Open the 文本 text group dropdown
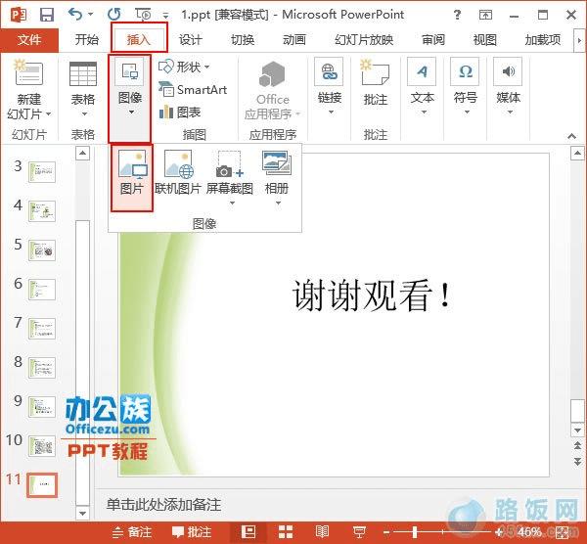 tap(423, 87)
